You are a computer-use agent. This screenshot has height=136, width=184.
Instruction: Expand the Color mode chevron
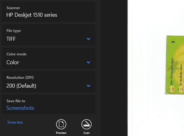click(88, 62)
